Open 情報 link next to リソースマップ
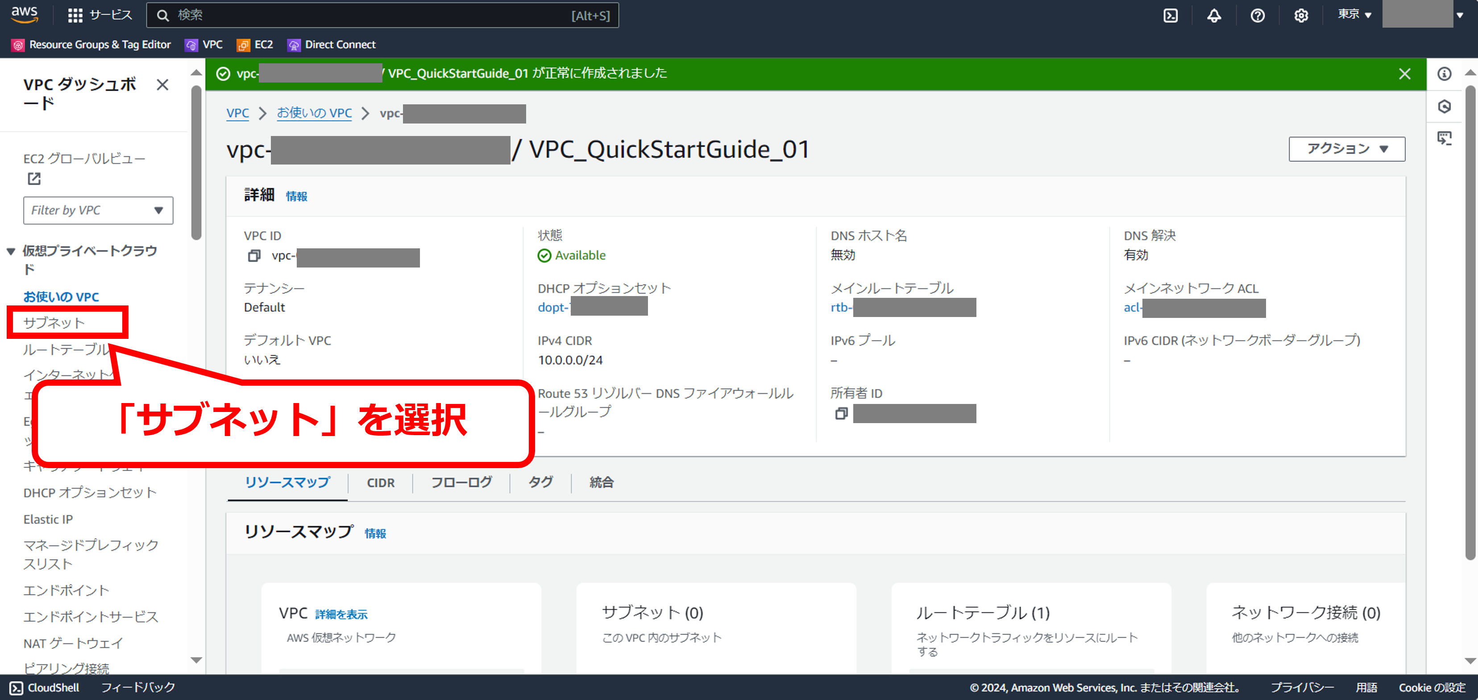The image size is (1478, 700). pyautogui.click(x=375, y=533)
